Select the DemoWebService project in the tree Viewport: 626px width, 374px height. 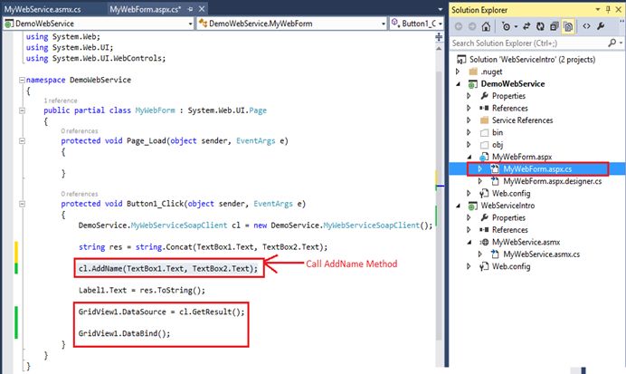513,84
